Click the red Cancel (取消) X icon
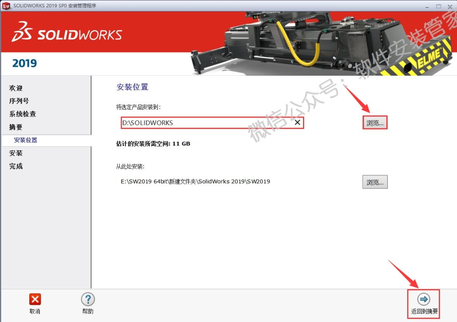This screenshot has width=457, height=322. [35, 300]
